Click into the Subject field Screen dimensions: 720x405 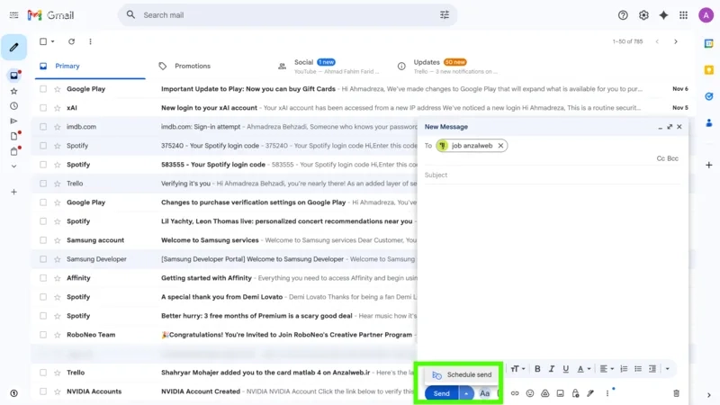pyautogui.click(x=549, y=175)
